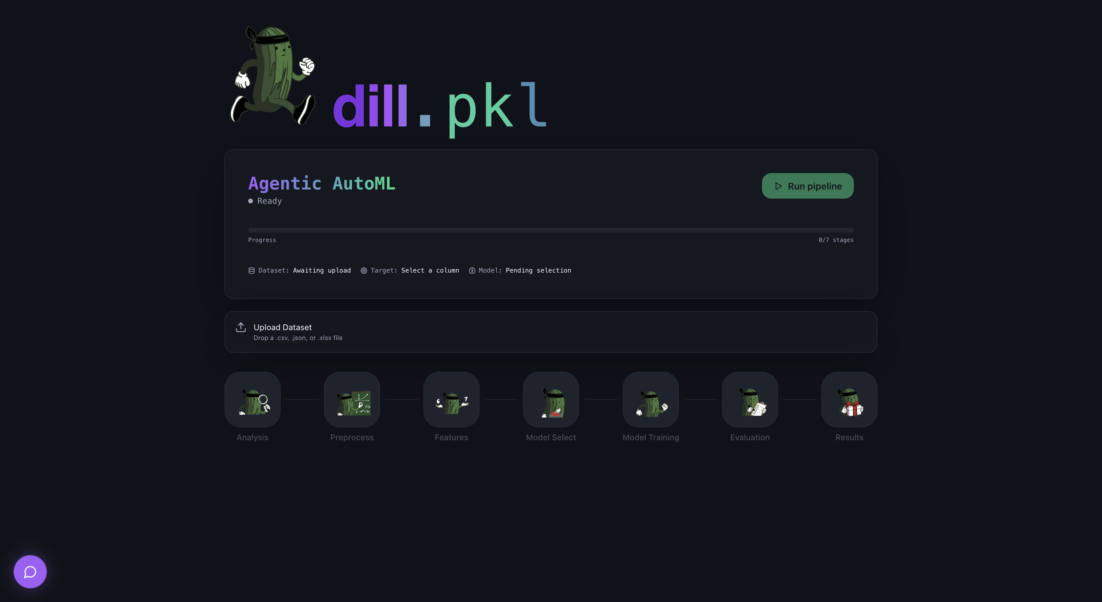Screen dimensions: 1102x602
Task: Click the Analysis stage pickle icon
Action: pos(253,400)
